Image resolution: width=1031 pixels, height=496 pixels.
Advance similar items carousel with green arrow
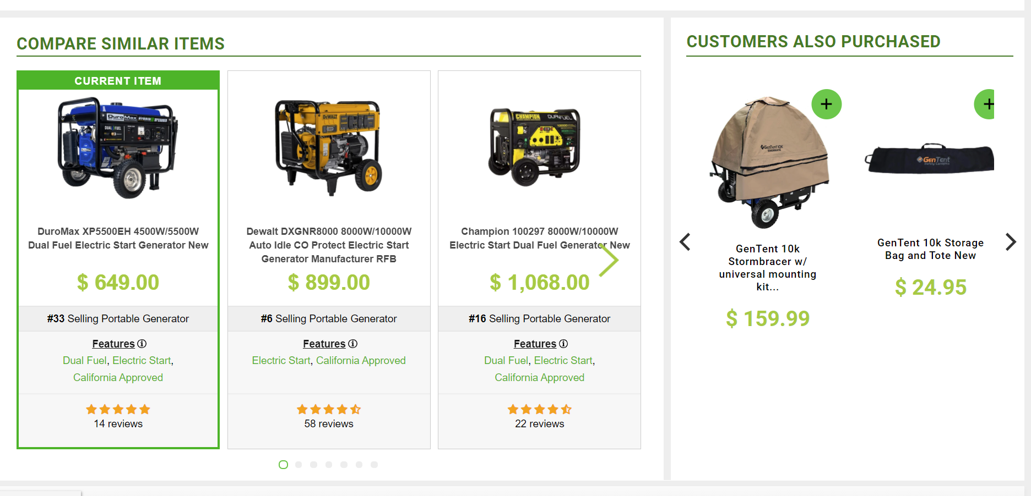pyautogui.click(x=609, y=260)
